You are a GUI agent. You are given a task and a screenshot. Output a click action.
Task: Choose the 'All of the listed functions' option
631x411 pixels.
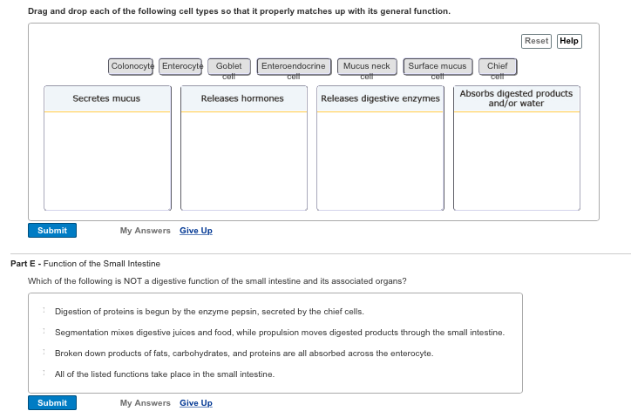[44, 374]
